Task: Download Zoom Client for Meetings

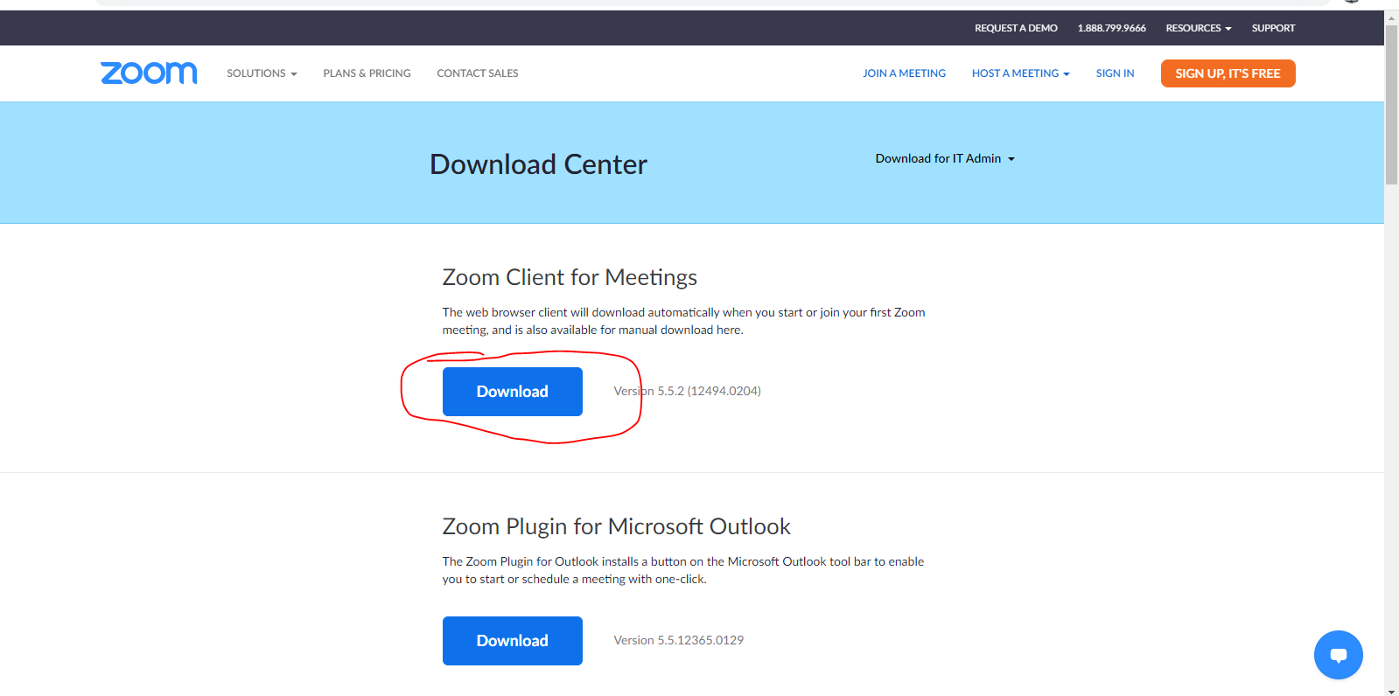Action: point(513,392)
